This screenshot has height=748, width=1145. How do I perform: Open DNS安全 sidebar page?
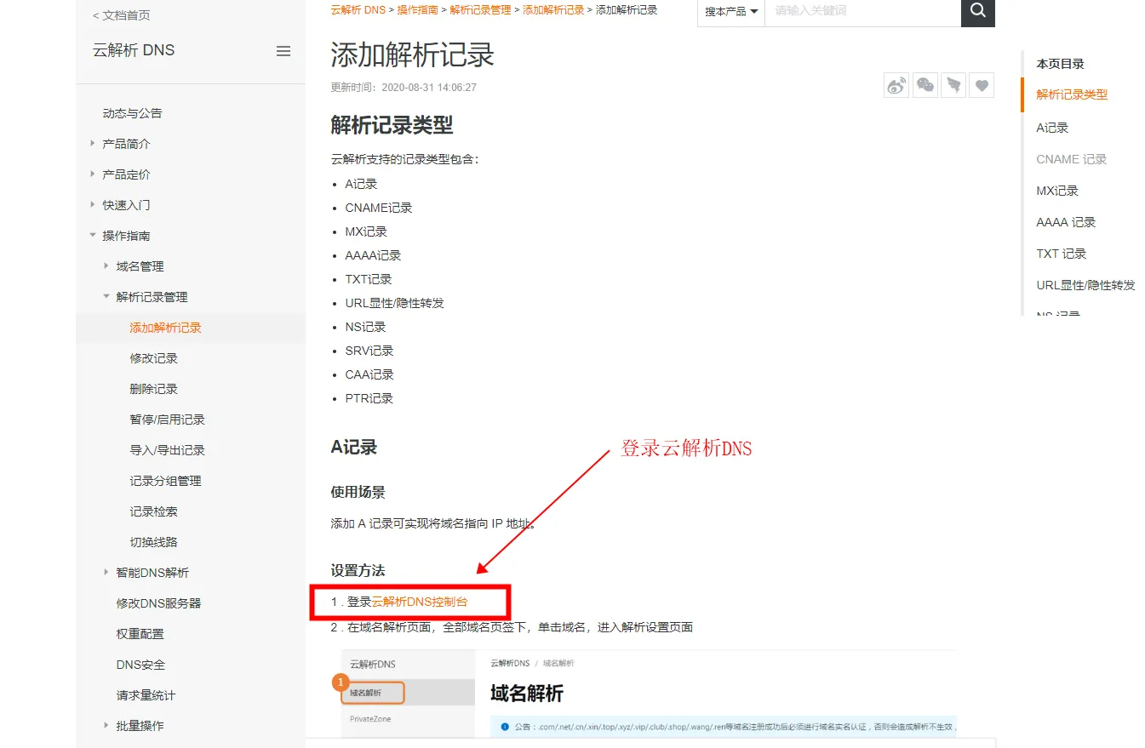[140, 665]
